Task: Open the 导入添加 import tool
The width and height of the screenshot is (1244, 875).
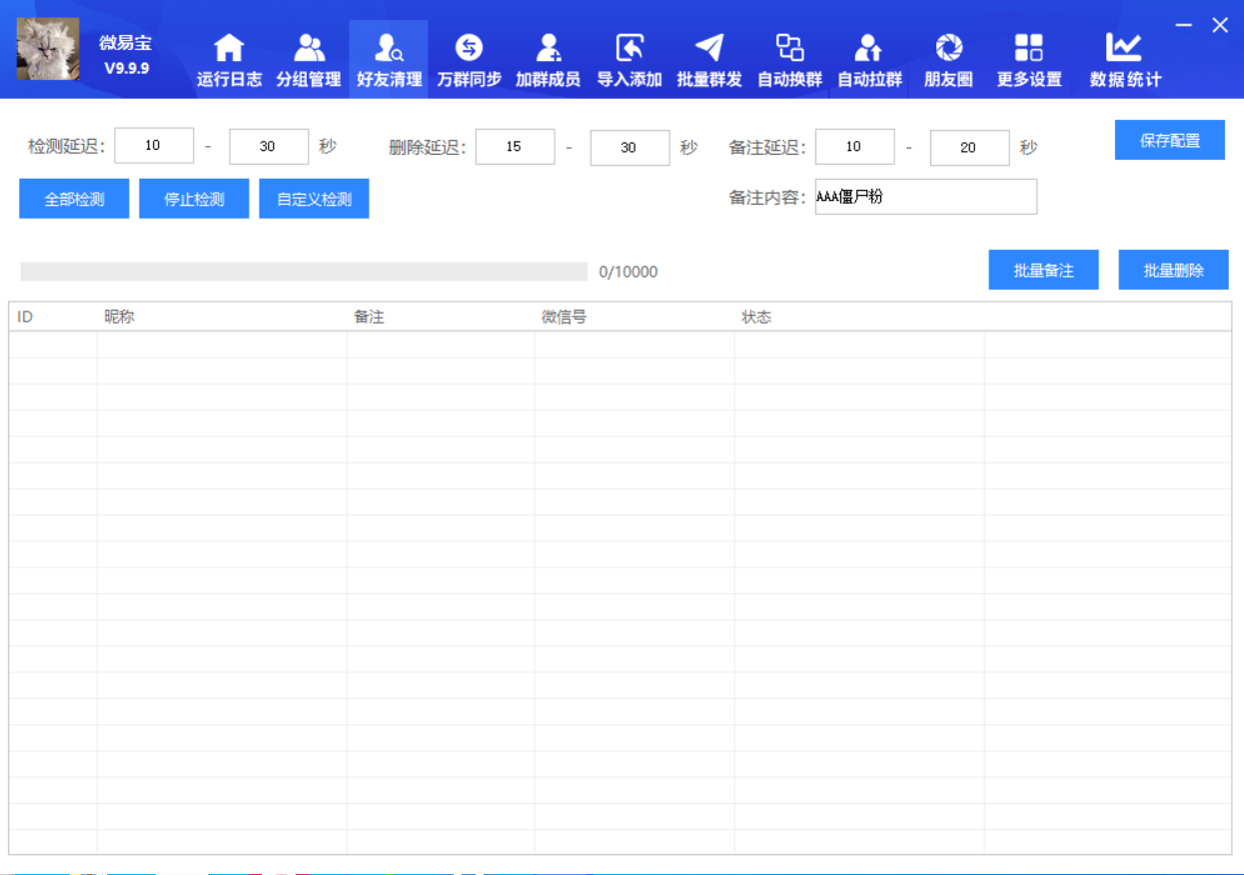Action: (x=628, y=58)
